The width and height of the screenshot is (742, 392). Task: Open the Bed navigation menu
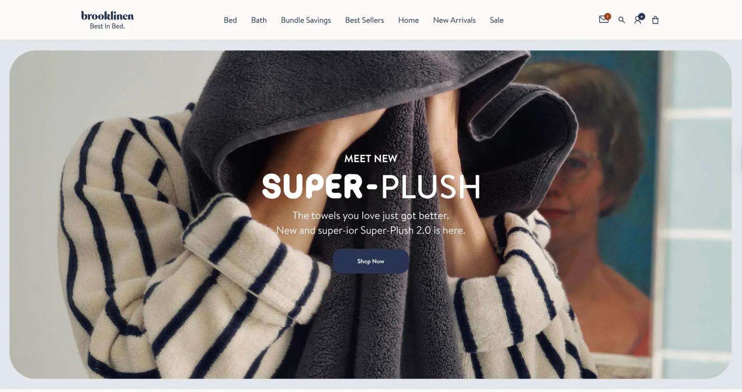(230, 20)
